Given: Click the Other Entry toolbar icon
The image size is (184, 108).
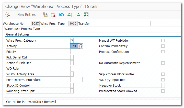Looking at the screenshot, I should tap(86, 15).
